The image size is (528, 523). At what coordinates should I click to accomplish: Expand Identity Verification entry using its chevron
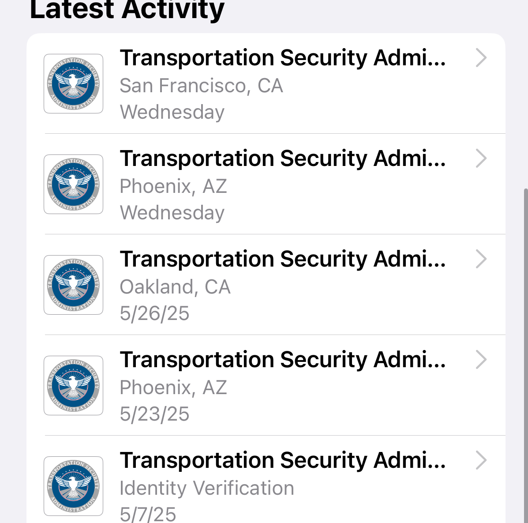click(x=481, y=460)
